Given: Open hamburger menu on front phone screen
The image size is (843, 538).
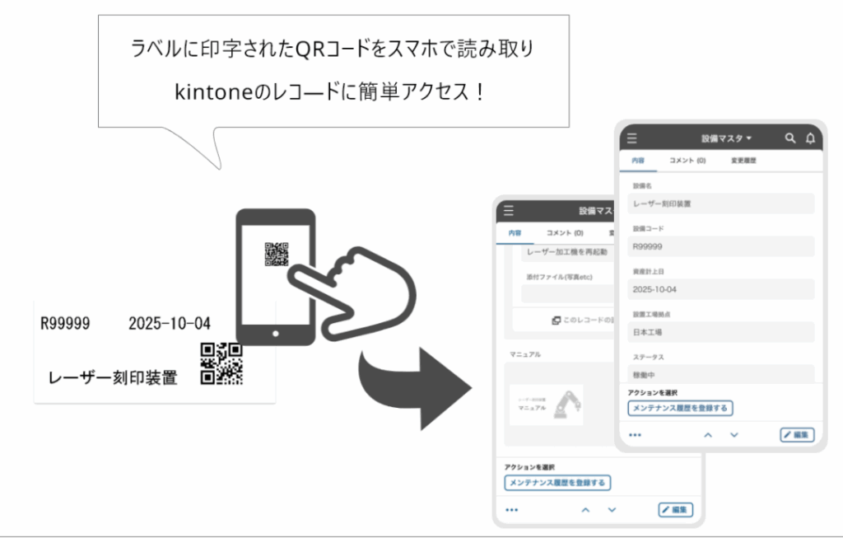Looking at the screenshot, I should 632,138.
